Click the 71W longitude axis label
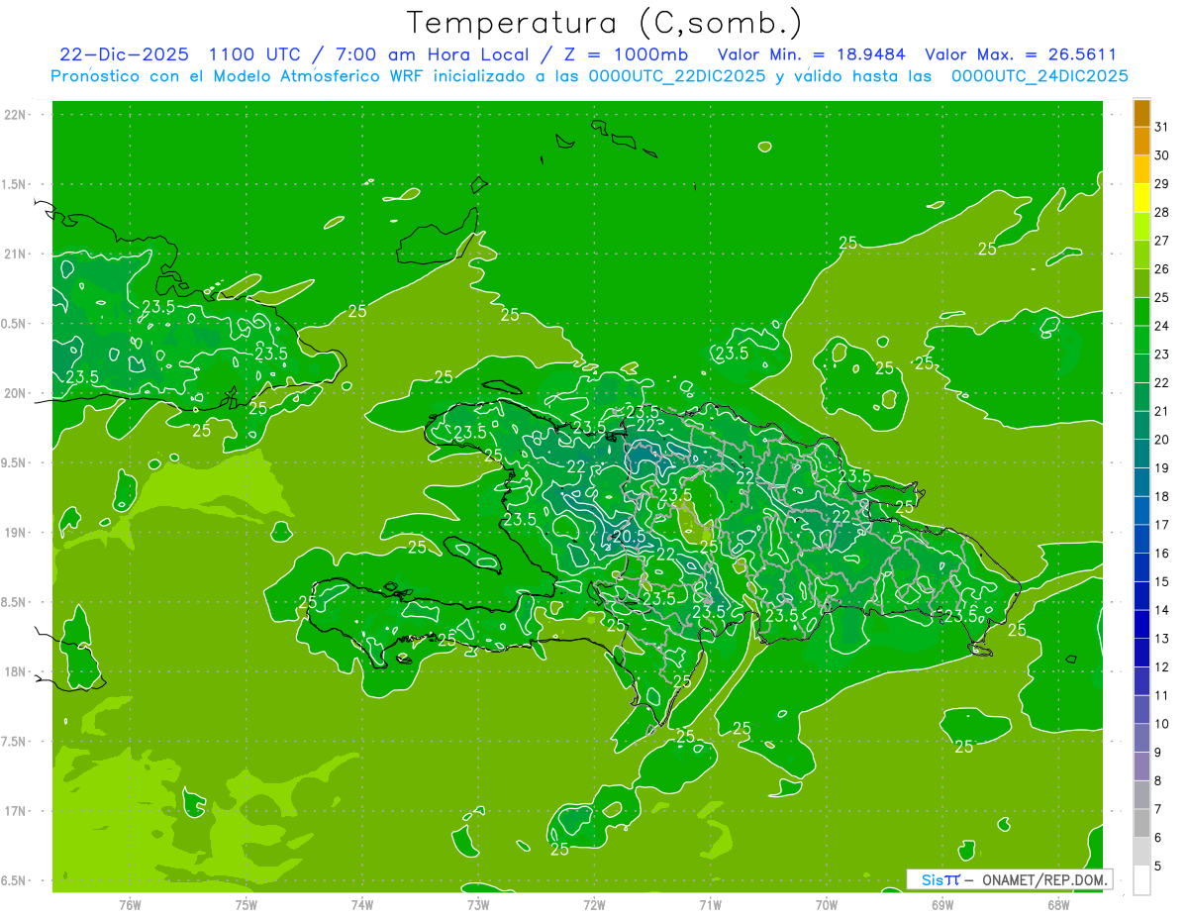Viewport: 1188px width, 918px height. 710,904
